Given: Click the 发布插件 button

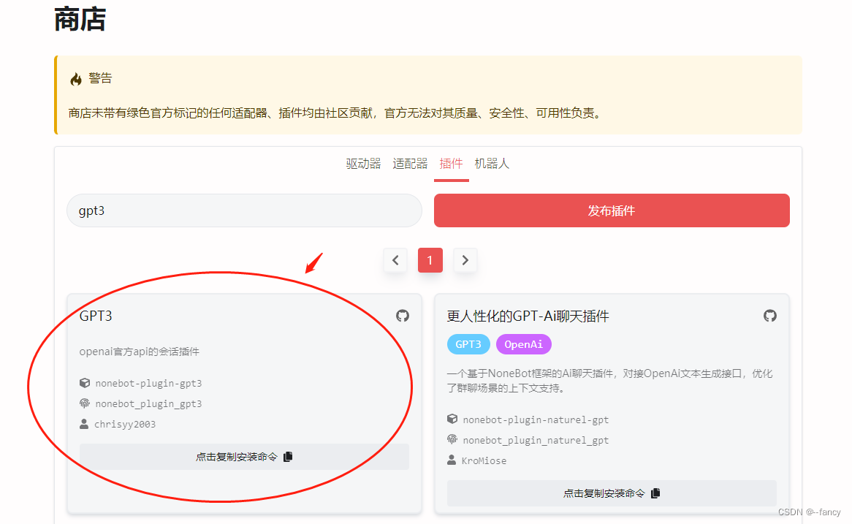Looking at the screenshot, I should click(612, 210).
